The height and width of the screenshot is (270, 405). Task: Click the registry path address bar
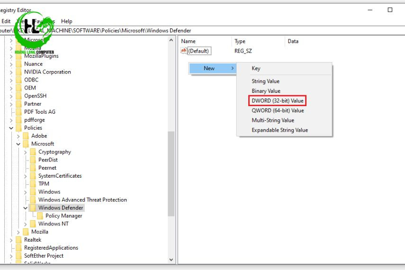click(203, 30)
